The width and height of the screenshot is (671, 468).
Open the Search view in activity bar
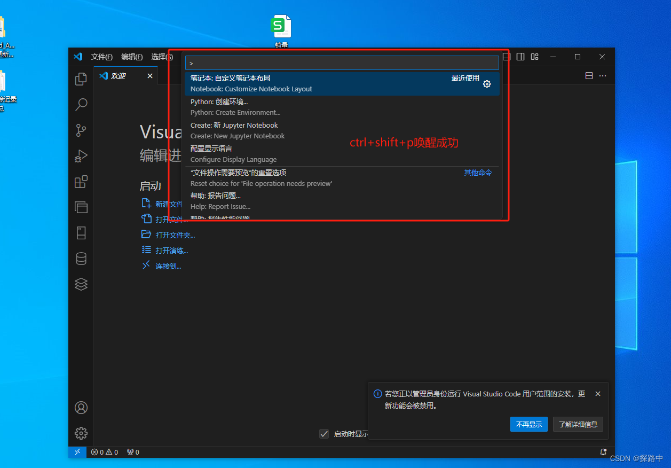pyautogui.click(x=81, y=105)
